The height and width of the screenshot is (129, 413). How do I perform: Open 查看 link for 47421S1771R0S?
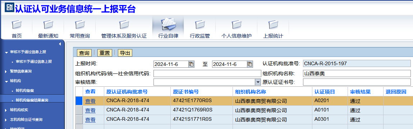[90, 120]
